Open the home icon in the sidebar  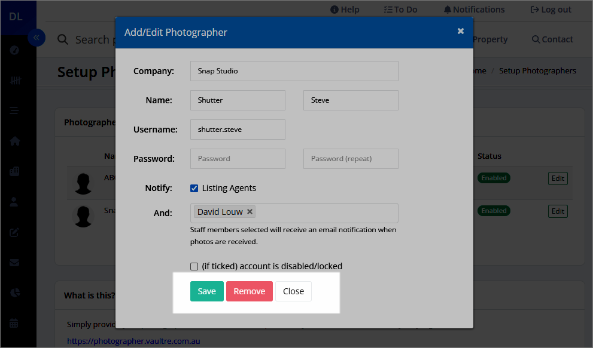[14, 141]
